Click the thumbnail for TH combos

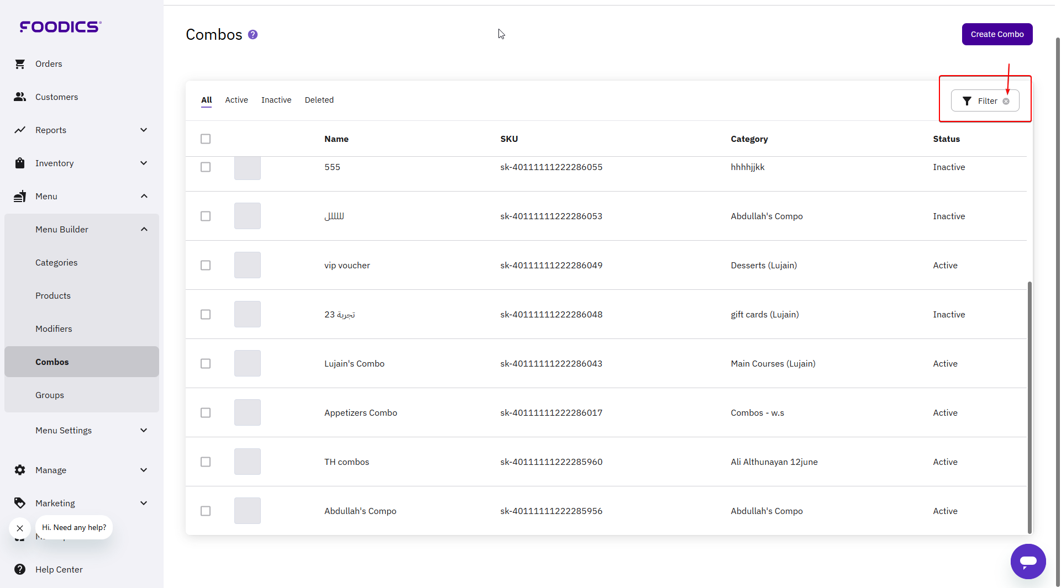(x=247, y=462)
